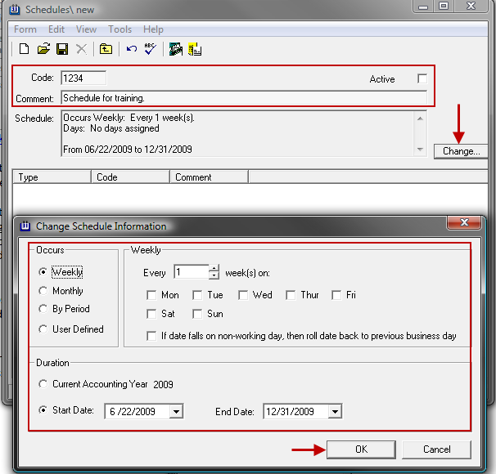Click the Delete X toolbar icon
Viewport: 496px width, 474px height.
(81, 50)
